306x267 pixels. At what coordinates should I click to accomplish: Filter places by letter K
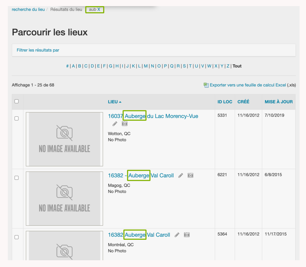click(x=133, y=66)
